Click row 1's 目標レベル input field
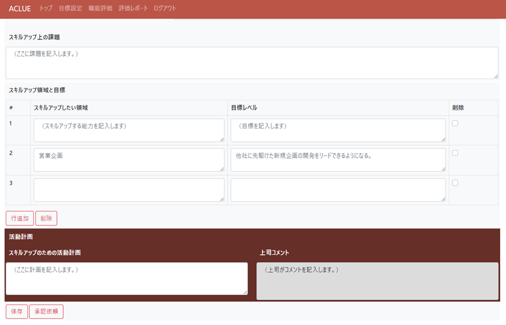This screenshot has width=506, height=325. [x=337, y=130]
